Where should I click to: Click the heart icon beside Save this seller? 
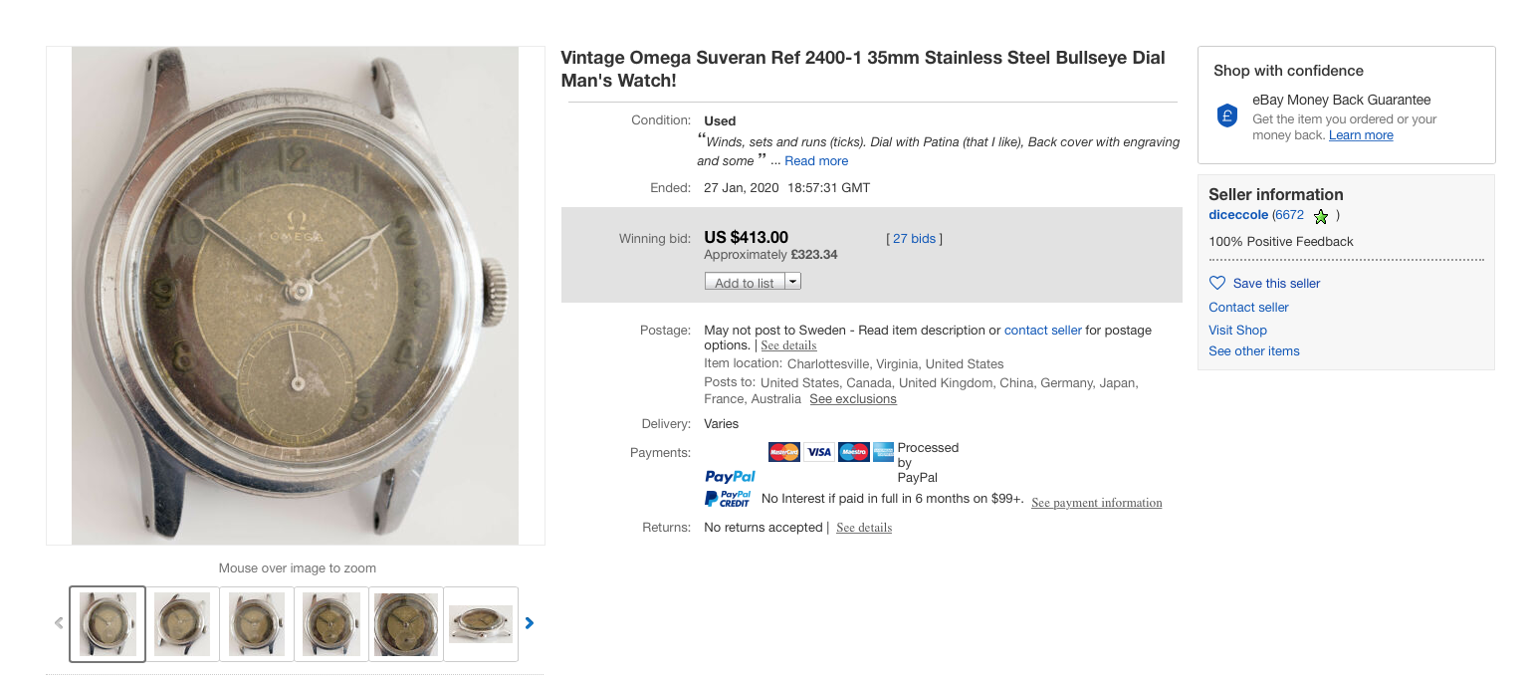click(1217, 283)
